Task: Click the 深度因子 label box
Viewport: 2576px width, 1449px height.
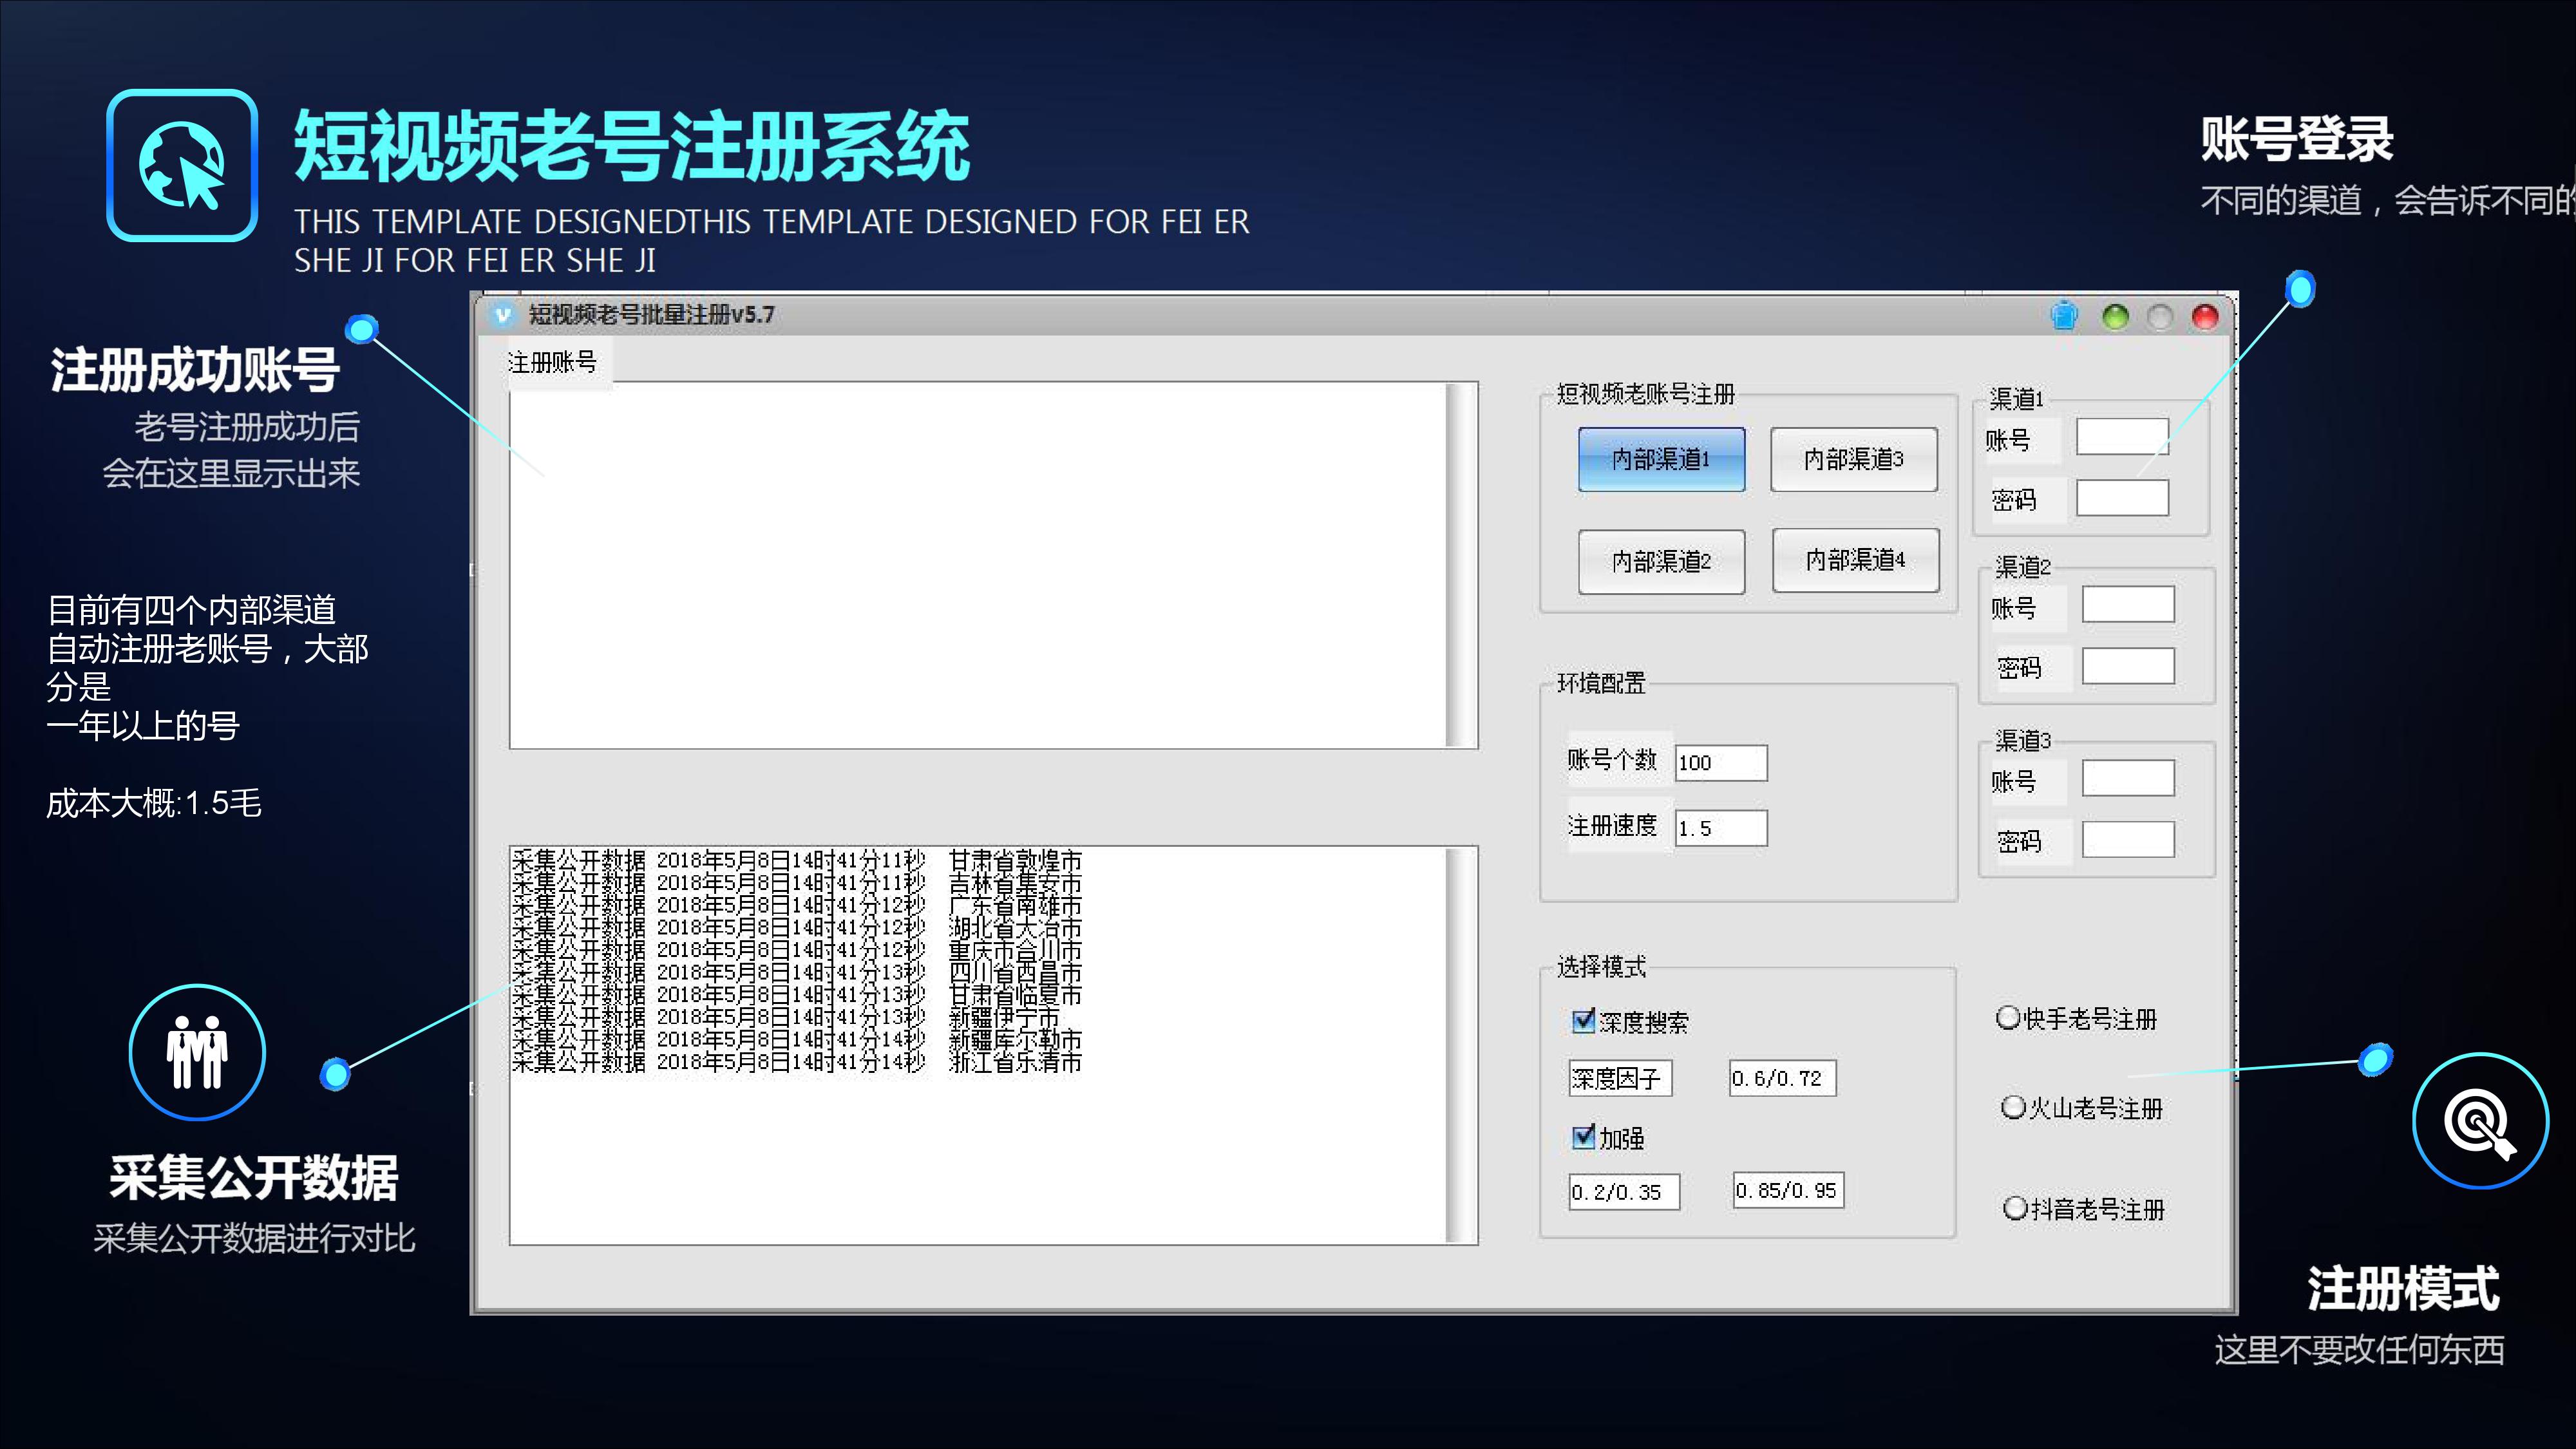Action: pos(1619,1078)
